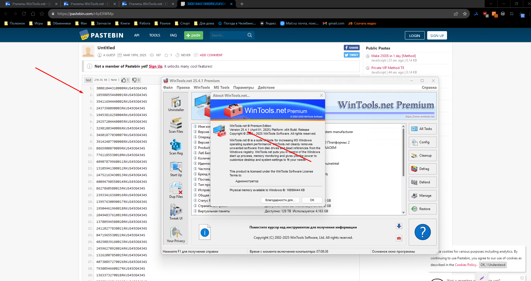Bookmark this page with the star
This screenshot has width=531, height=281.
pyautogui.click(x=465, y=14)
